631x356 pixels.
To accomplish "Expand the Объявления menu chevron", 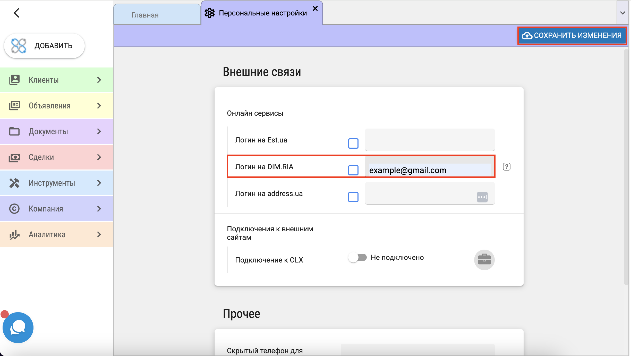I will click(x=99, y=106).
